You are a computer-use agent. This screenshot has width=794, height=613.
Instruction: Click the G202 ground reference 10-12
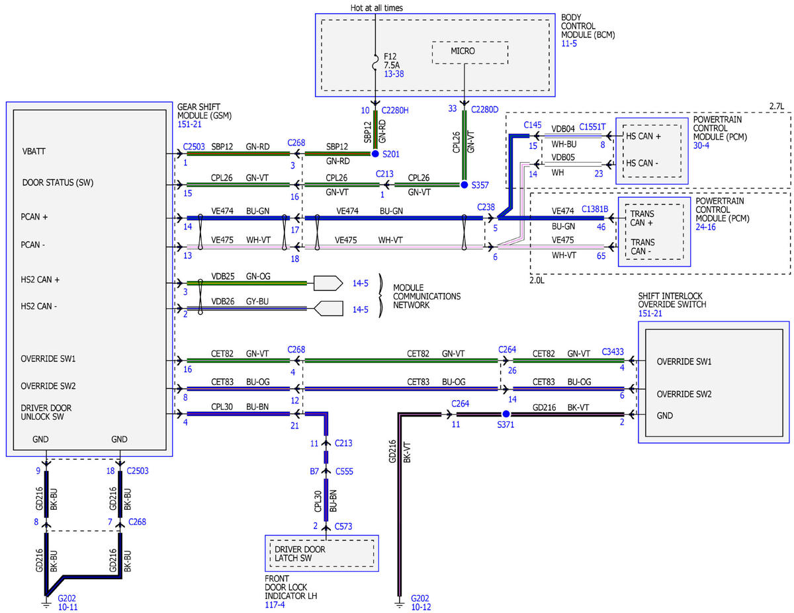[421, 606]
